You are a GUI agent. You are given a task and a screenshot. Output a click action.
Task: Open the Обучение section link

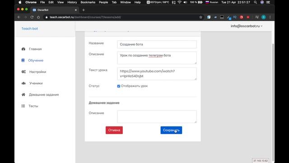(x=36, y=60)
